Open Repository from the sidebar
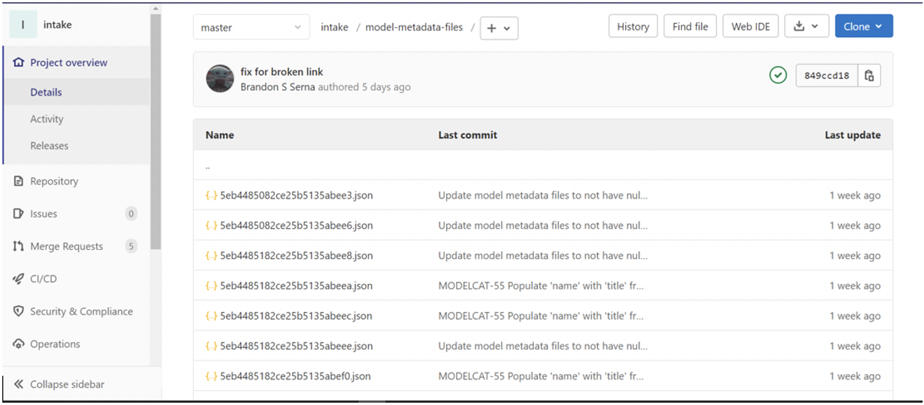Viewport: 924px width, 405px height. pos(54,181)
